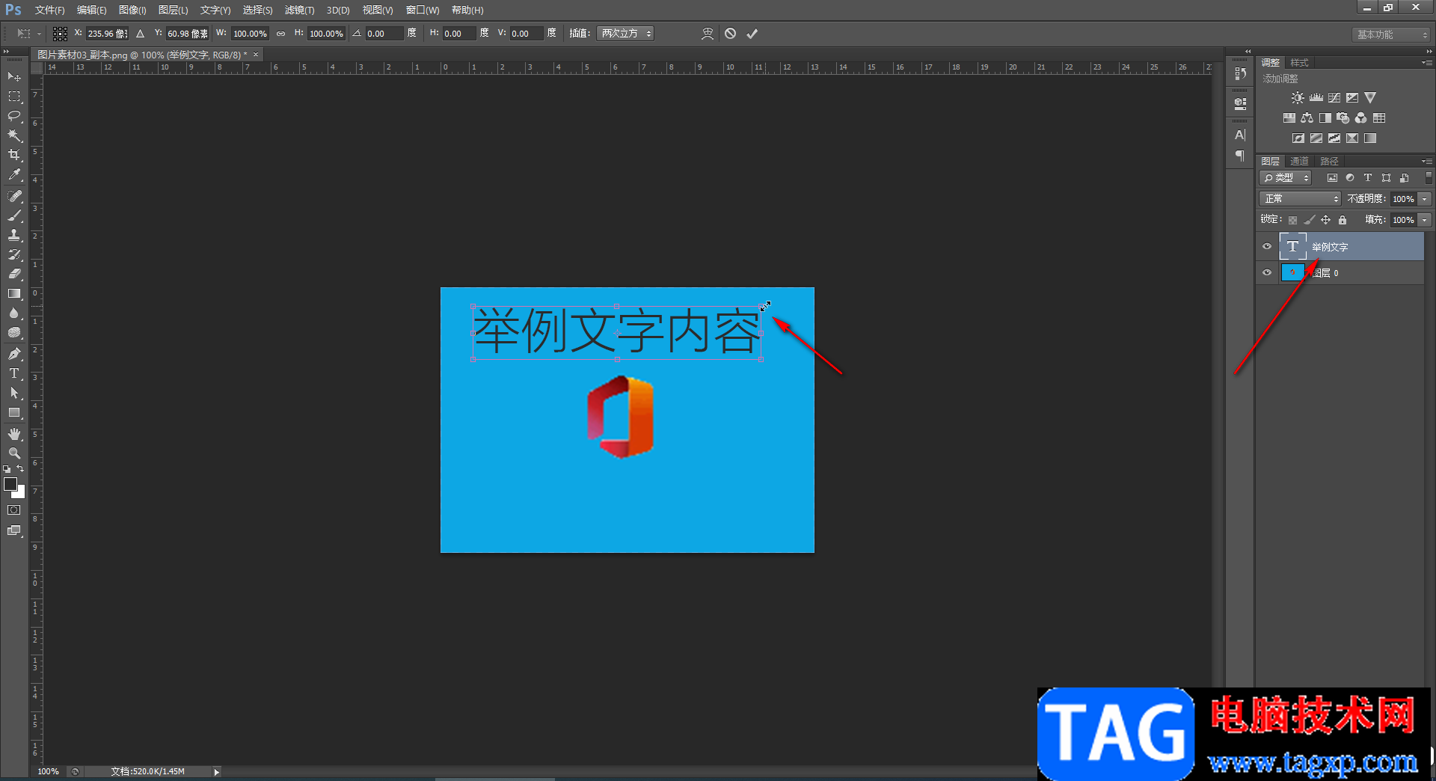This screenshot has width=1436, height=781.
Task: Add a Photo Filter adjustment
Action: point(1343,118)
